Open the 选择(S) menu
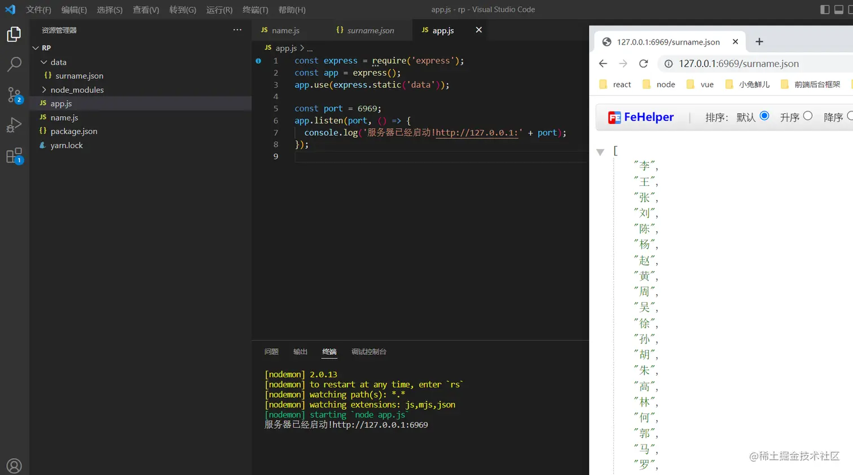Image resolution: width=853 pixels, height=475 pixels. click(109, 10)
